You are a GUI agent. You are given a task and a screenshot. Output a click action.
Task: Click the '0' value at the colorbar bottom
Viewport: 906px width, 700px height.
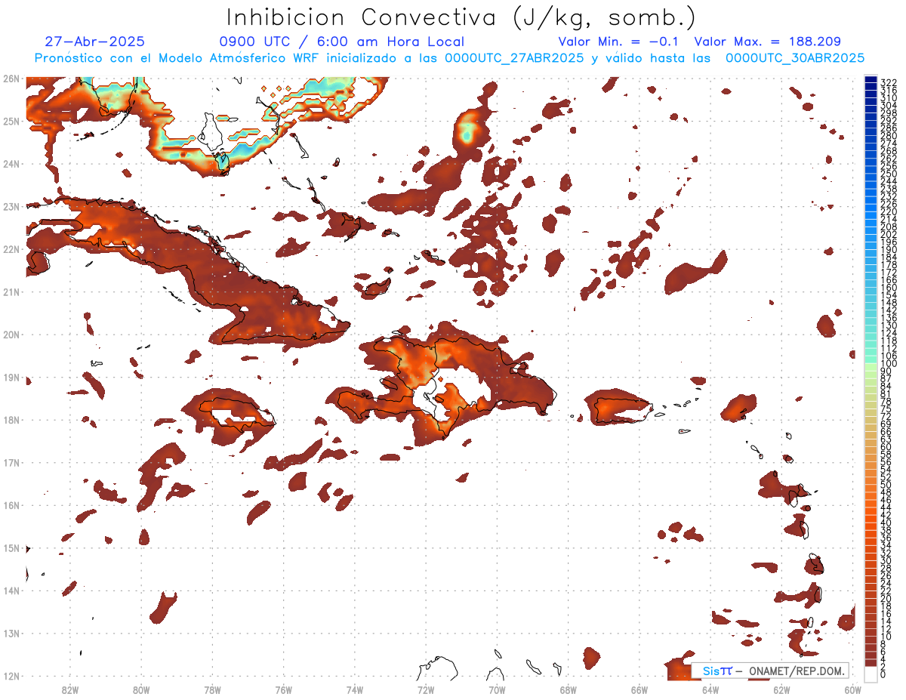point(883,674)
